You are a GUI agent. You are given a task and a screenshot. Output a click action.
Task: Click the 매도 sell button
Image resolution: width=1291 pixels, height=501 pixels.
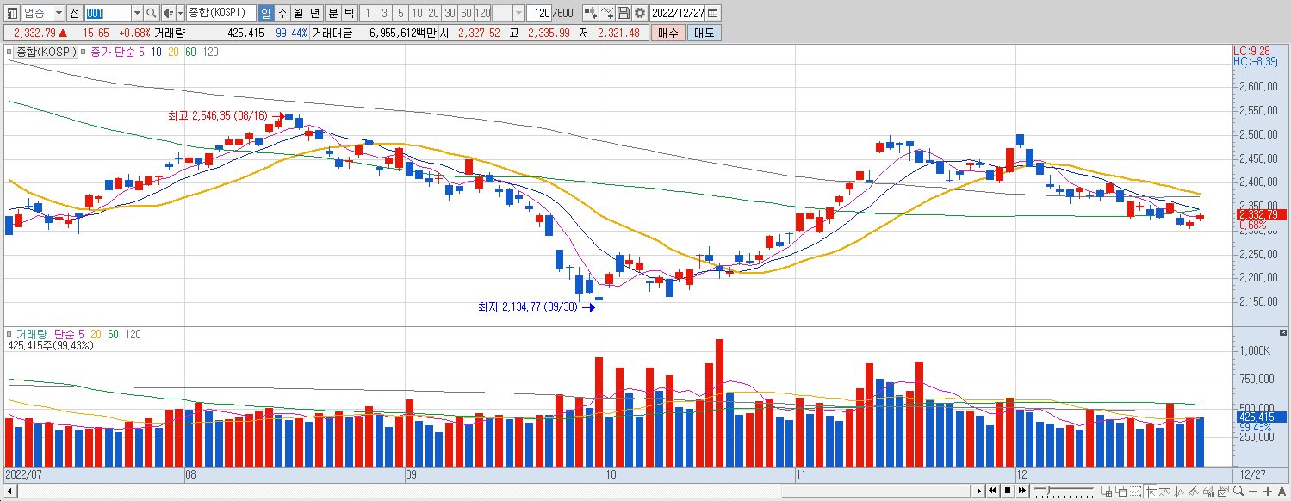coord(704,33)
